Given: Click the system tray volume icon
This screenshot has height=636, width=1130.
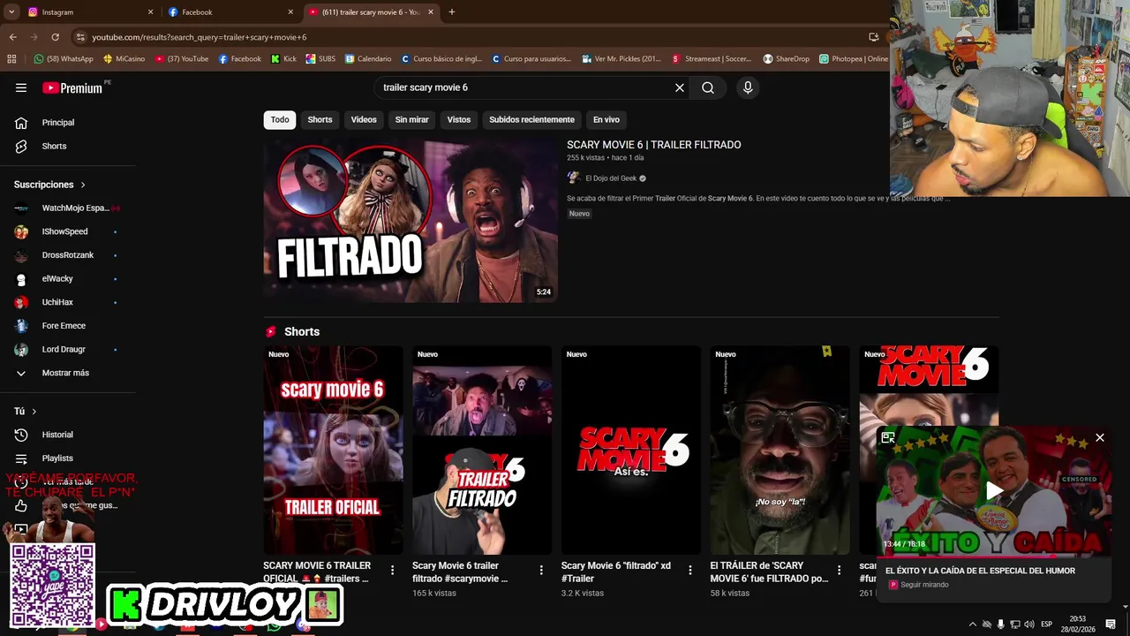Looking at the screenshot, I should pos(1029,625).
